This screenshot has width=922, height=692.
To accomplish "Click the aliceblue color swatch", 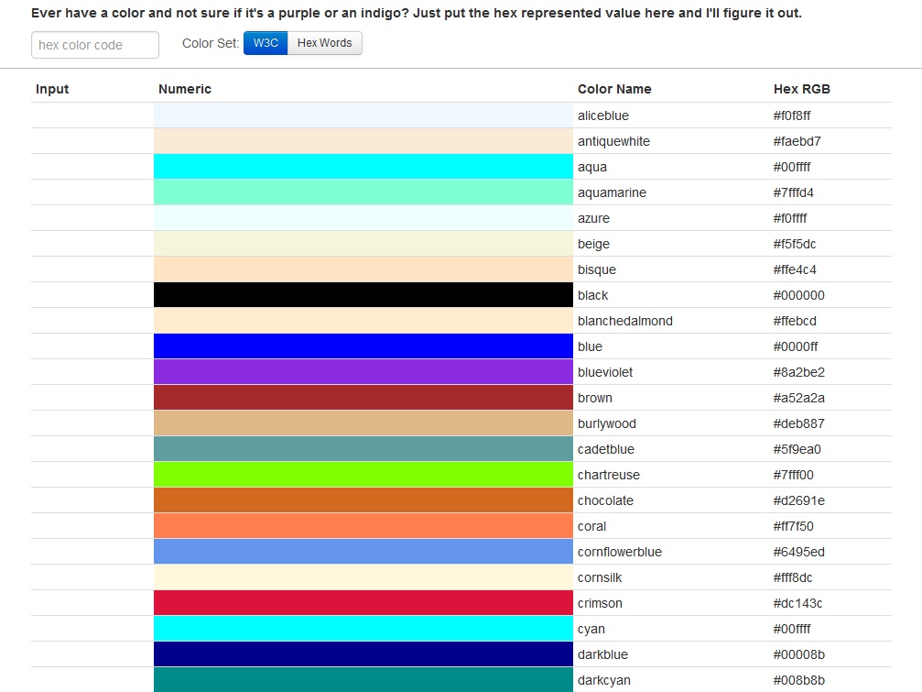I will [363, 115].
